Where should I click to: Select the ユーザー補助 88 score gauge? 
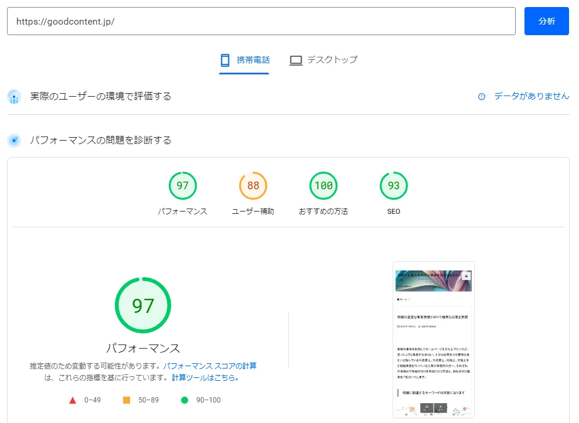point(253,185)
